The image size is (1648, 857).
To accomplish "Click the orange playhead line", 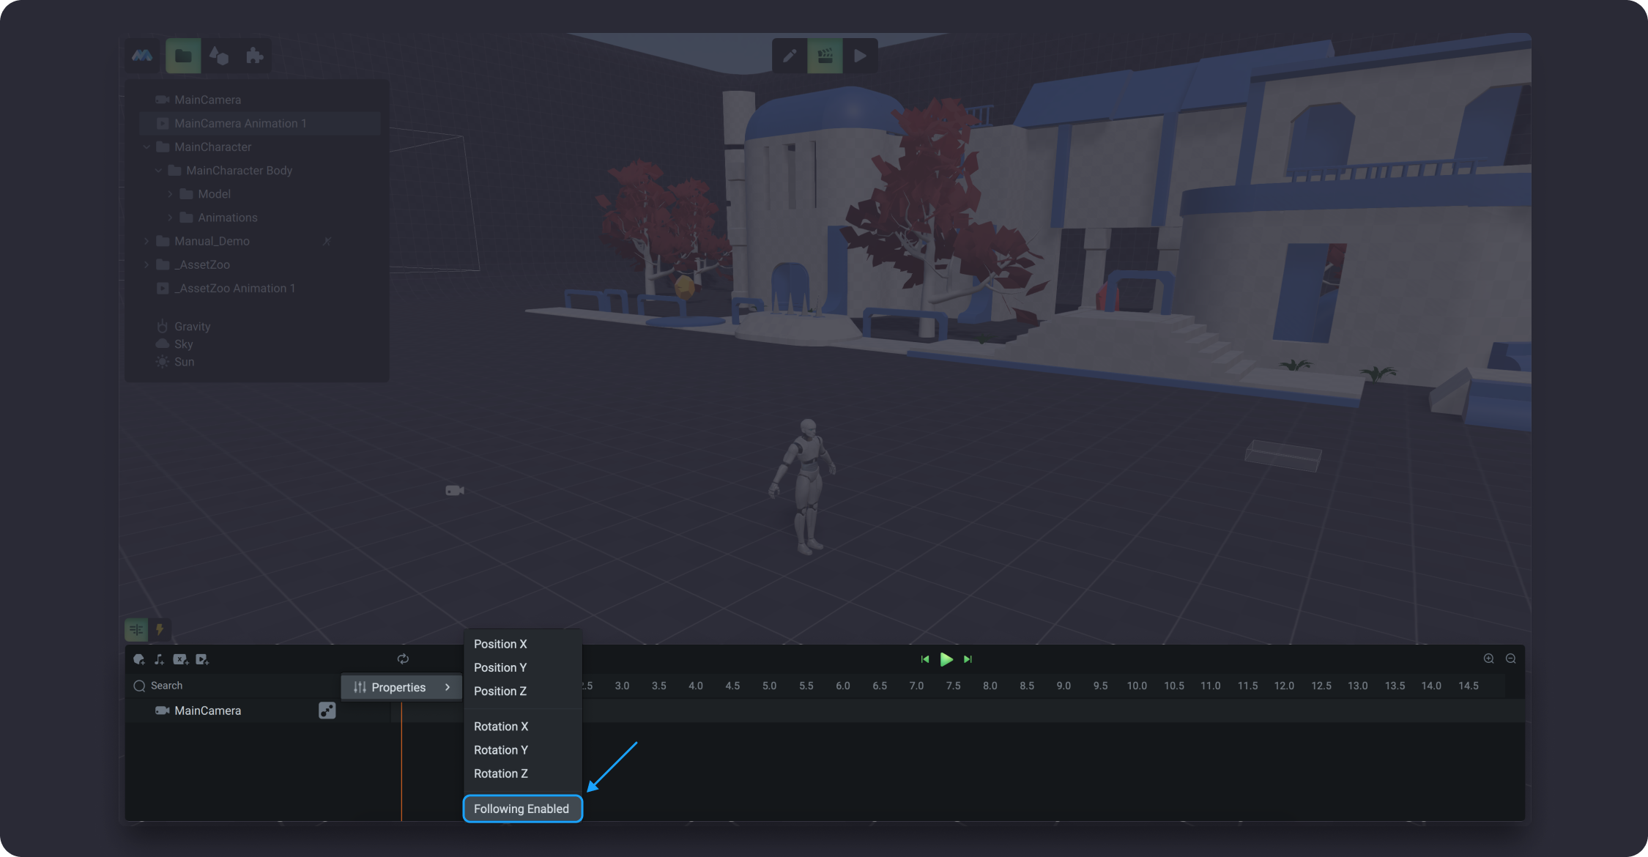I will (401, 762).
